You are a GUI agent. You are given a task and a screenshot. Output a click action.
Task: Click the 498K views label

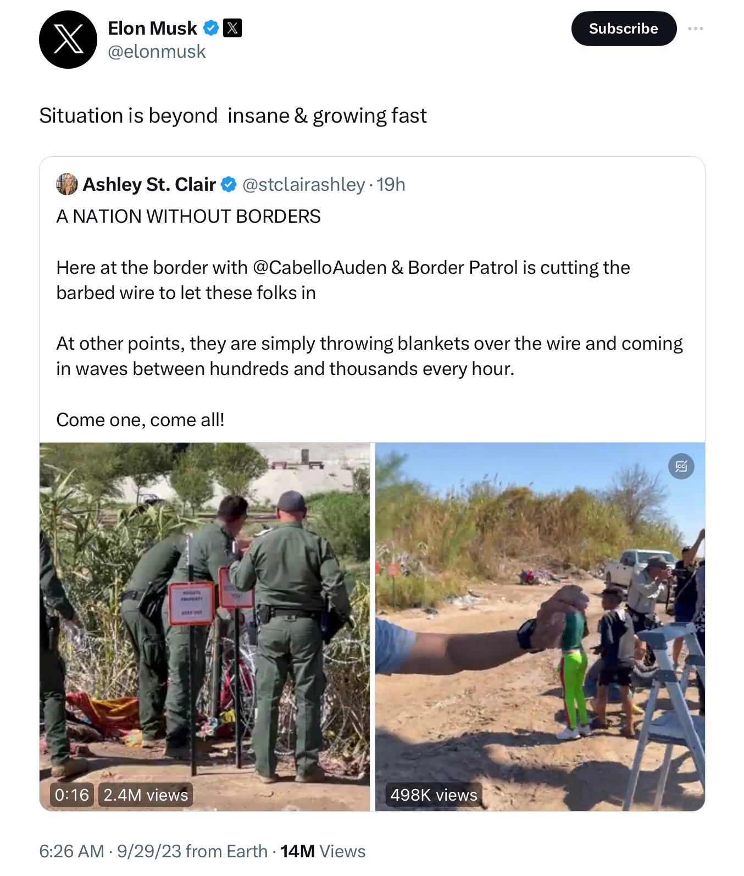(x=434, y=795)
